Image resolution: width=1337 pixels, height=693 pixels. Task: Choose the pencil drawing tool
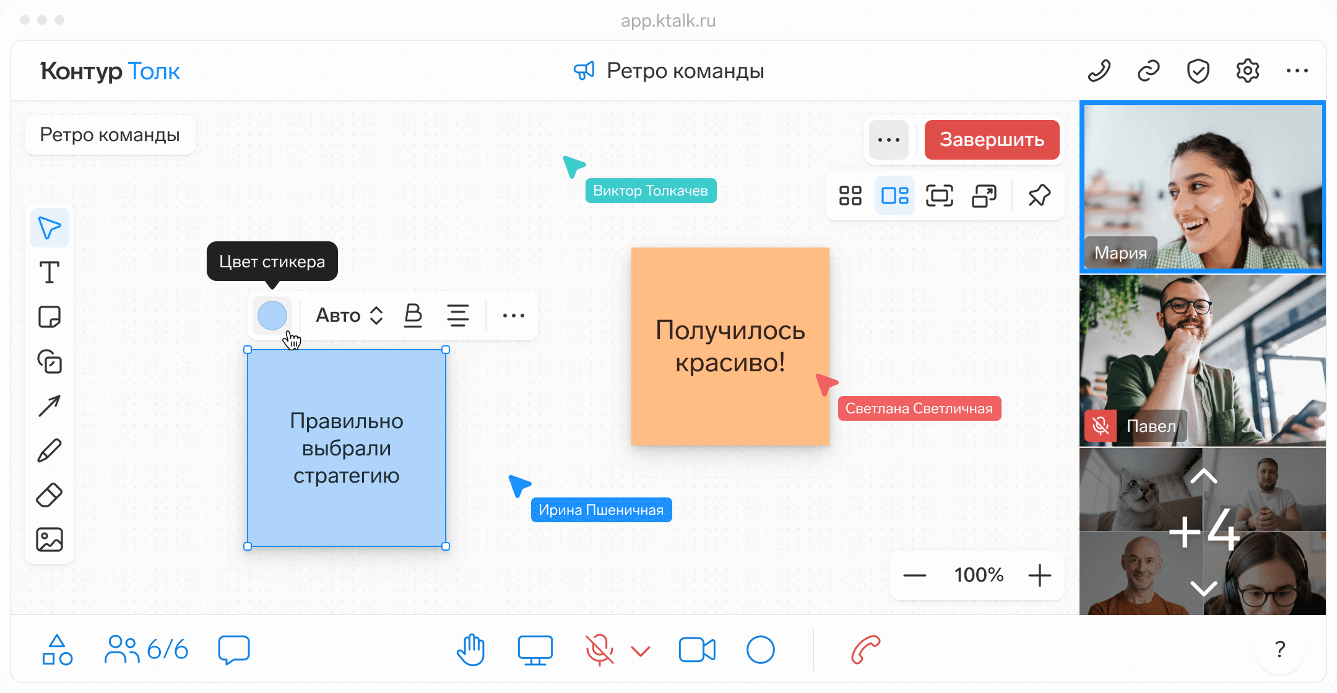[x=50, y=450]
